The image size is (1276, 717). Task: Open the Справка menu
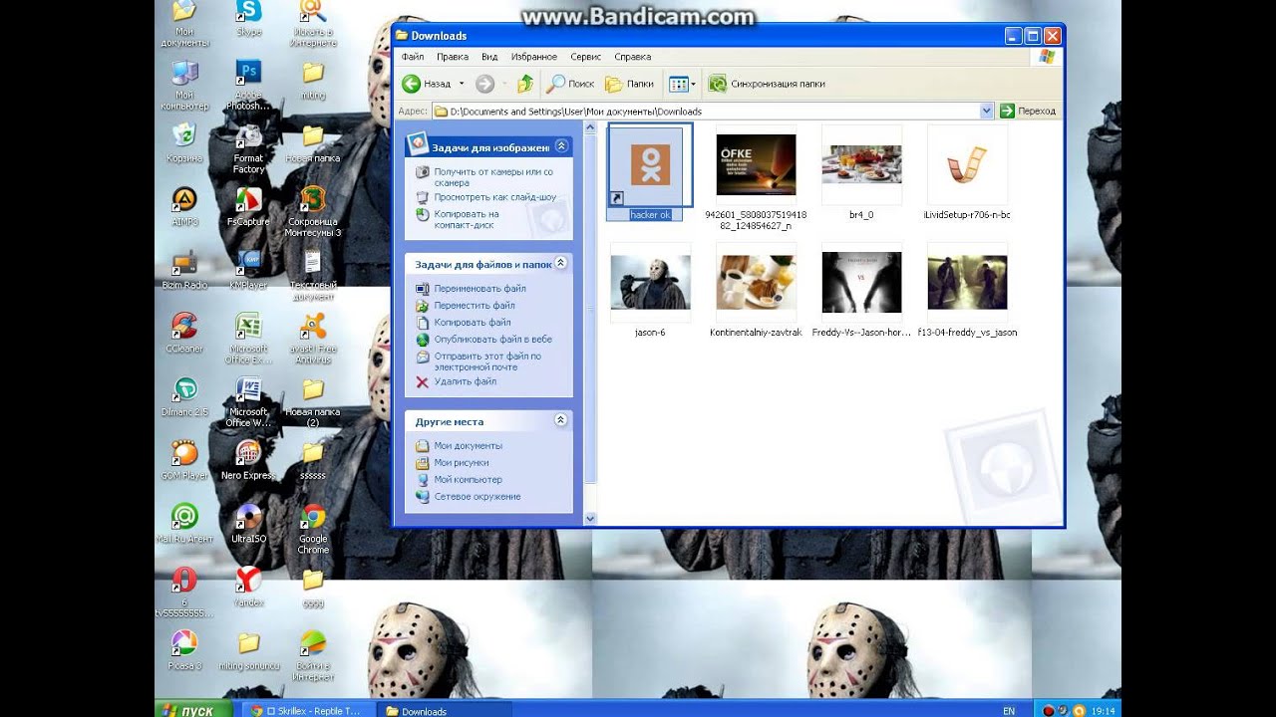point(633,57)
